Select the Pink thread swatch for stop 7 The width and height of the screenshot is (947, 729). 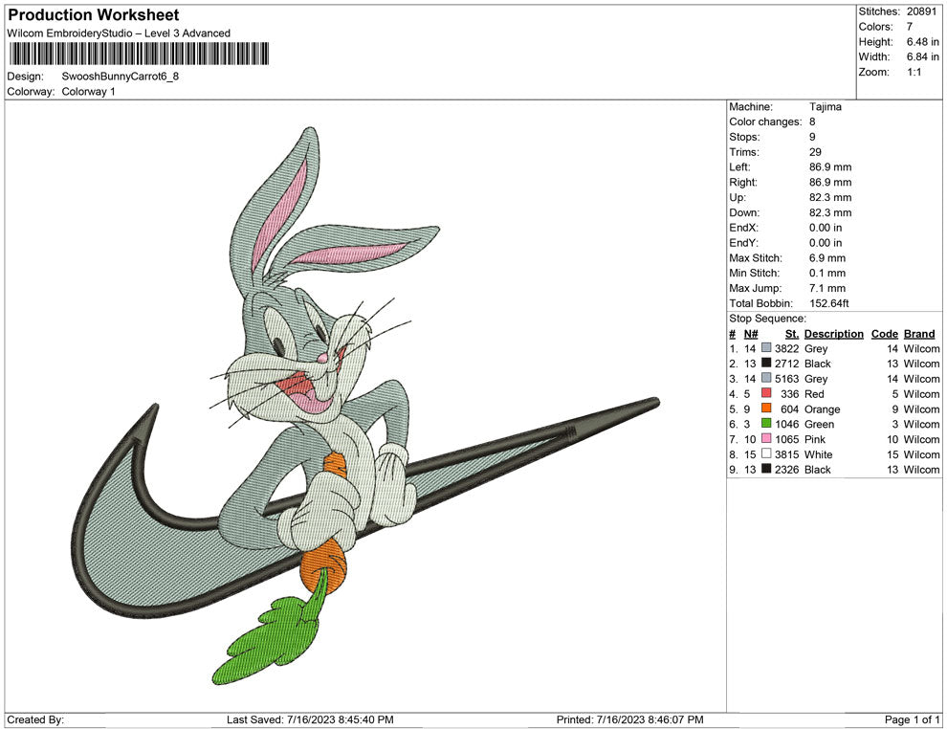click(765, 439)
